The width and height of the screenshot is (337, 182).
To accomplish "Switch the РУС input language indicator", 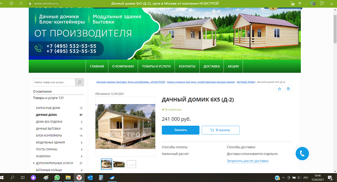I will coord(306,178).
